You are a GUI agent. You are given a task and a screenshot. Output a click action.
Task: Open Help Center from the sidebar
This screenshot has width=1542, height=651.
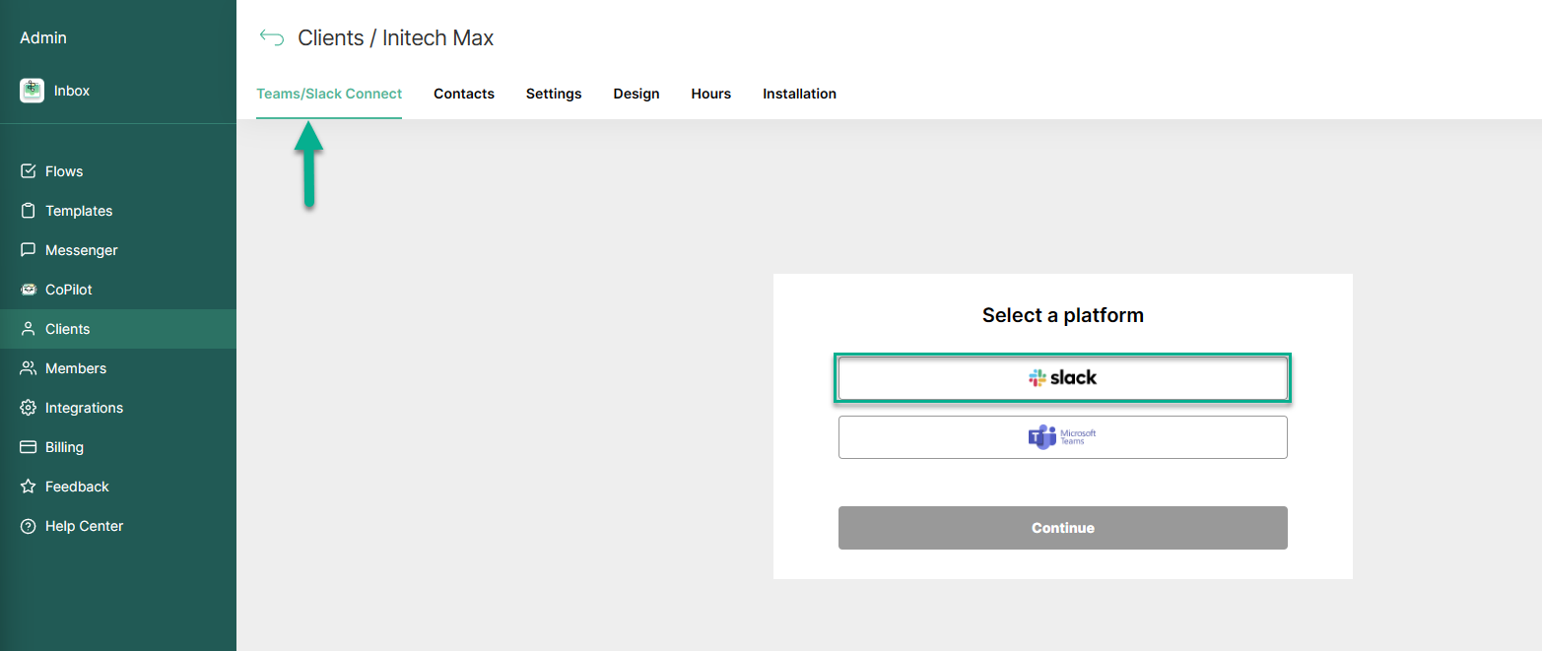118,526
